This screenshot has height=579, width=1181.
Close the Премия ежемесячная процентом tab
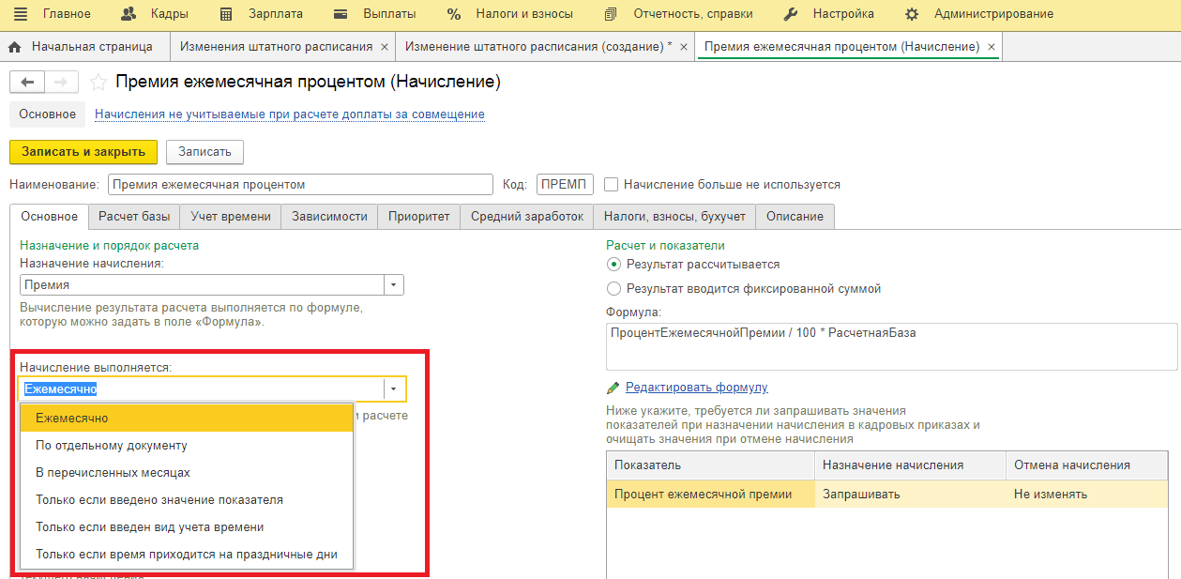992,47
